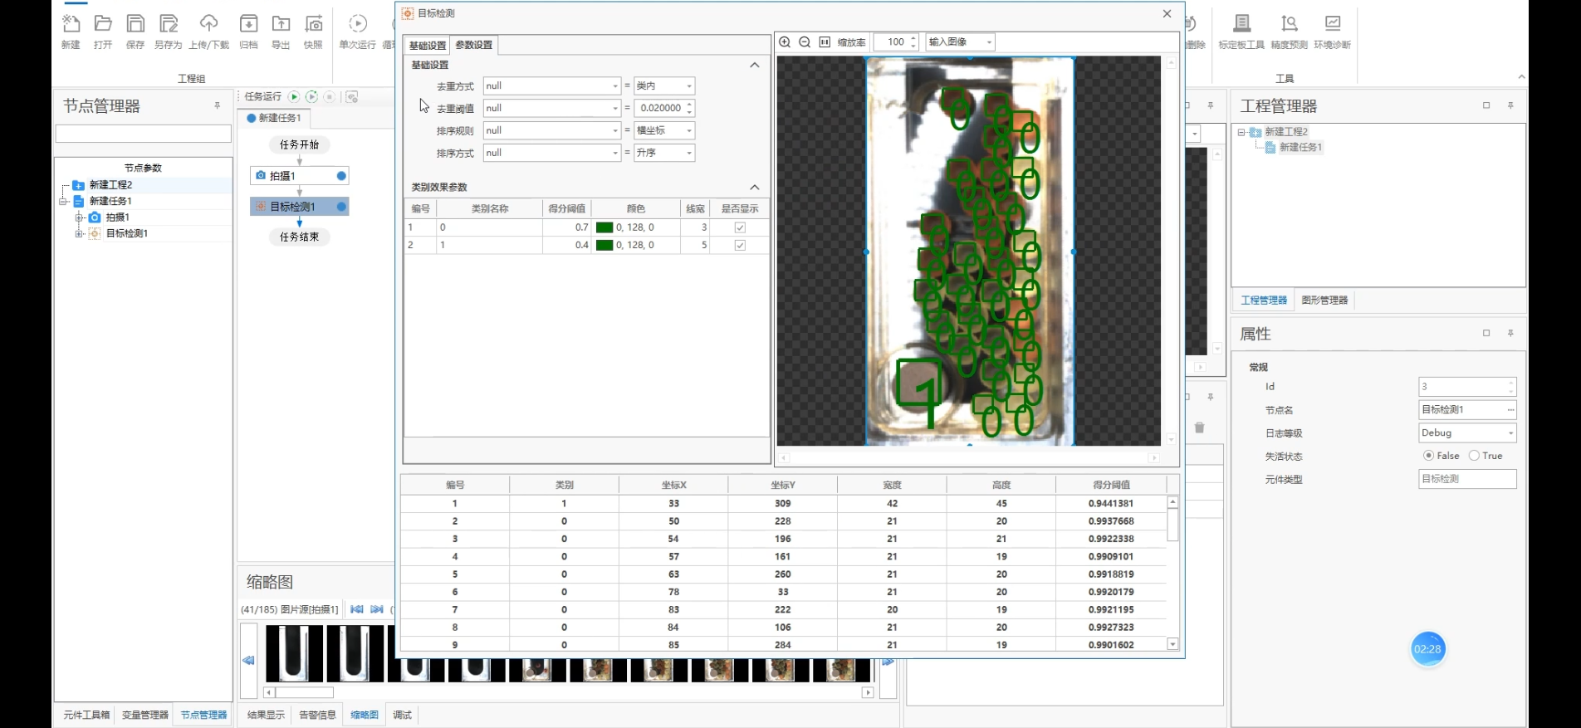This screenshot has height=728, width=1581.
Task: Increase the 缩放率 100 stepper value
Action: 913,38
